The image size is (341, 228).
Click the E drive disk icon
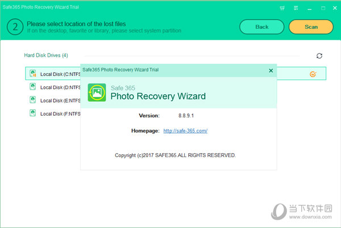point(32,100)
